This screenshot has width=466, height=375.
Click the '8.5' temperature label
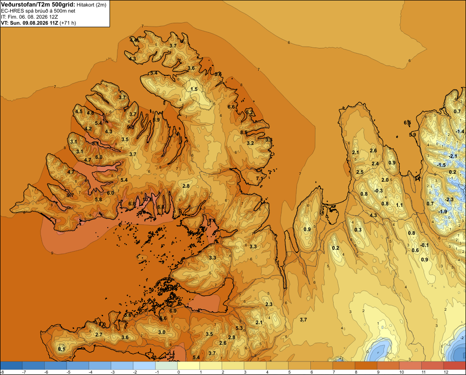(244, 132)
